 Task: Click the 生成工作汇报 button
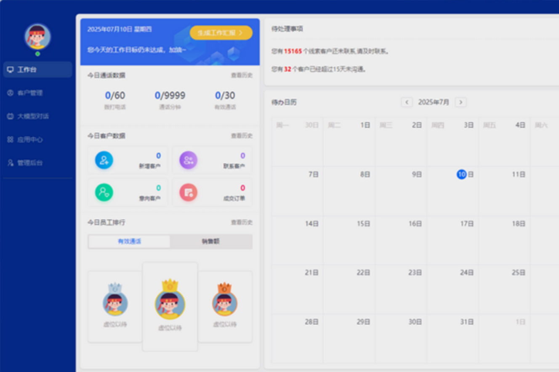(221, 33)
